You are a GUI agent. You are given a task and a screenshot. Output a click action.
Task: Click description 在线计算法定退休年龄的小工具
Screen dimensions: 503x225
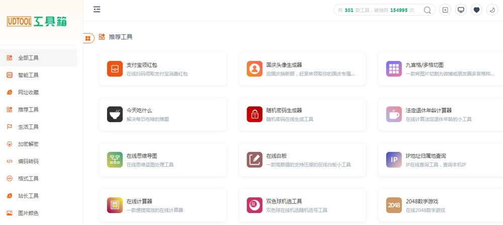[439, 119]
